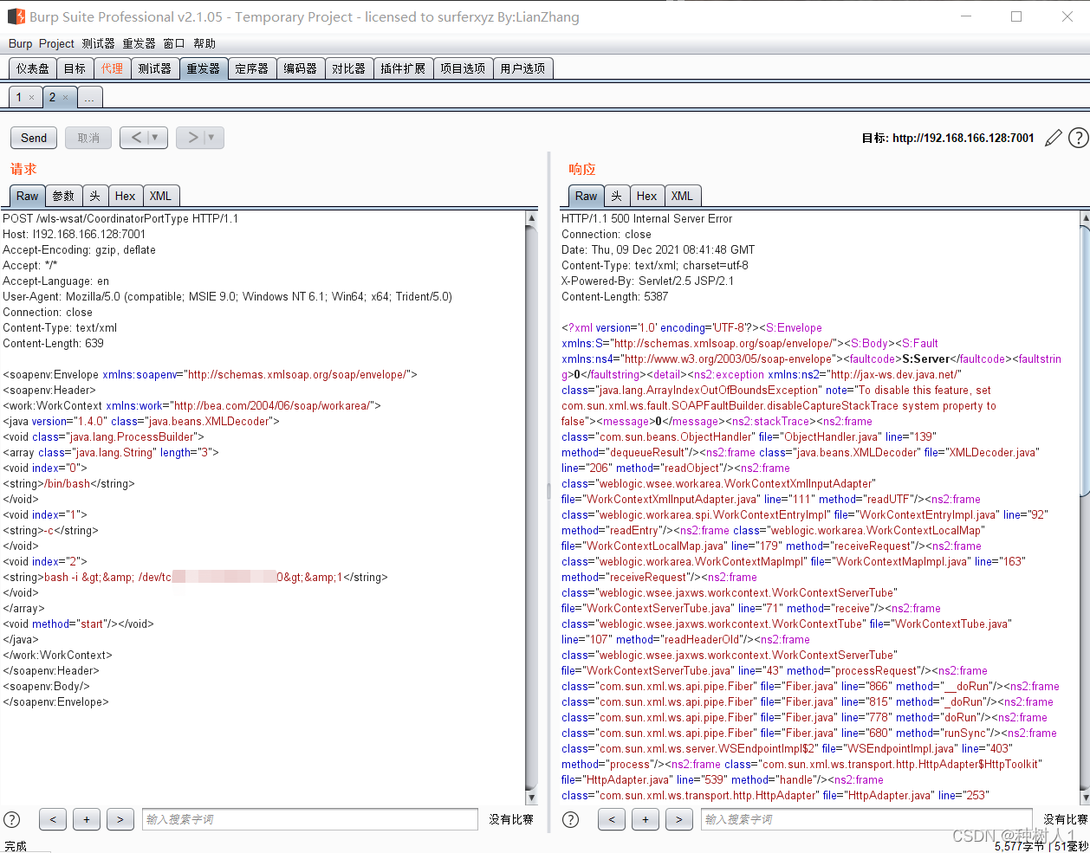1090x853 pixels.
Task: Open the back history dropdown arrow
Action: tap(157, 138)
